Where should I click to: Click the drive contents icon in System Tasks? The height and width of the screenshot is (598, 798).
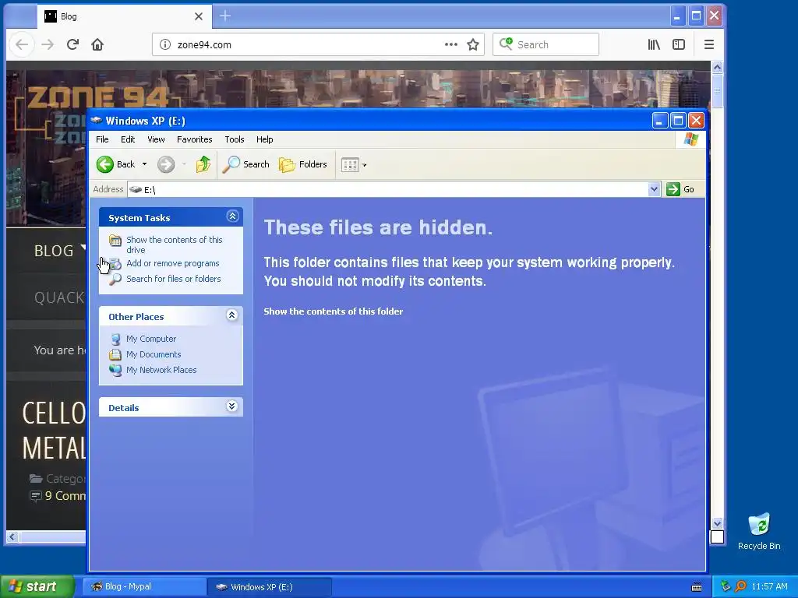pos(115,240)
